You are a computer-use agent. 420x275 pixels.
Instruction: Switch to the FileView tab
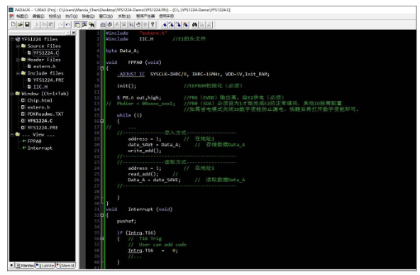click(25, 265)
